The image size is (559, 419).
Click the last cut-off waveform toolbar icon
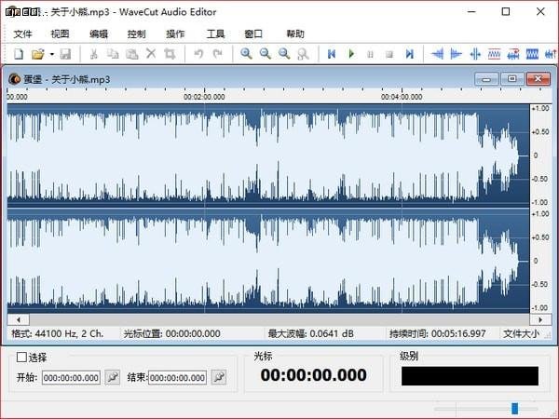pos(551,54)
